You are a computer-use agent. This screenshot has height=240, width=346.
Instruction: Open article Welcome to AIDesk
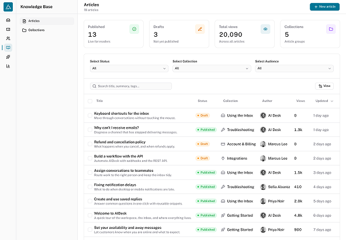coord(110,213)
